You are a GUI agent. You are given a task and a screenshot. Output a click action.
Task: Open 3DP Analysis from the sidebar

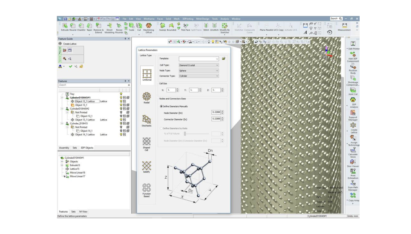[x=353, y=103]
